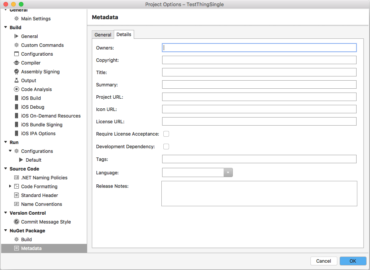Click the Compiler robot icon in sidebar
Image resolution: width=370 pixels, height=270 pixels.
click(x=16, y=63)
